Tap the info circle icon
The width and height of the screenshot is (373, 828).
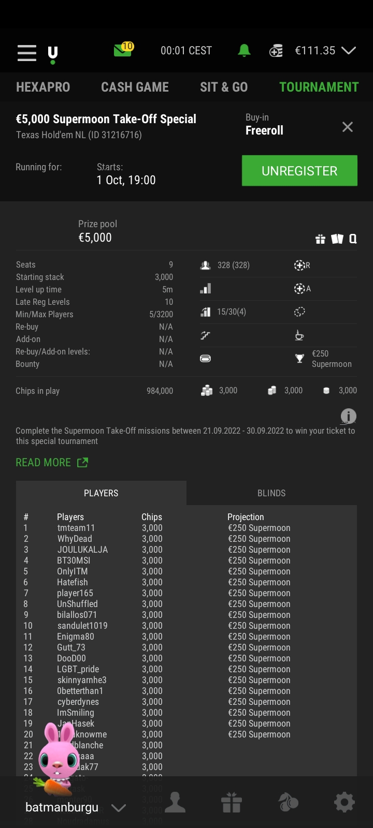348,416
